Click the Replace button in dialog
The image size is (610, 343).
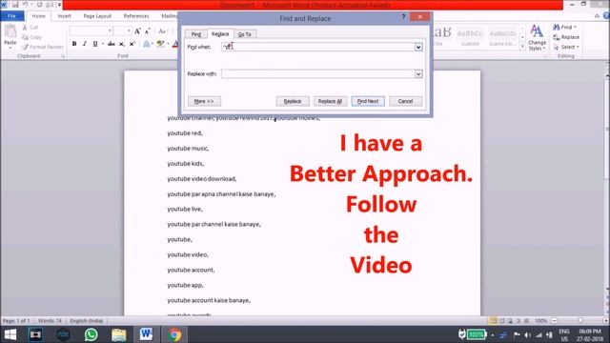click(293, 101)
